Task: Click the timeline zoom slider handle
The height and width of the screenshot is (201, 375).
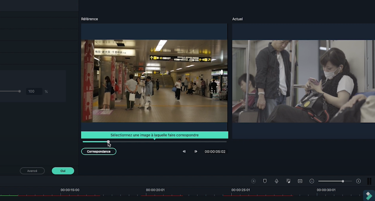Action: [x=343, y=181]
